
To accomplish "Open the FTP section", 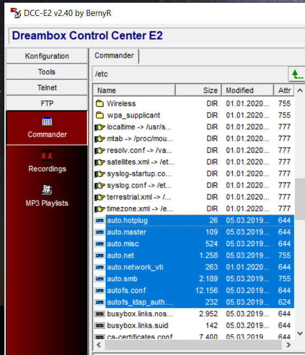I will [x=47, y=103].
